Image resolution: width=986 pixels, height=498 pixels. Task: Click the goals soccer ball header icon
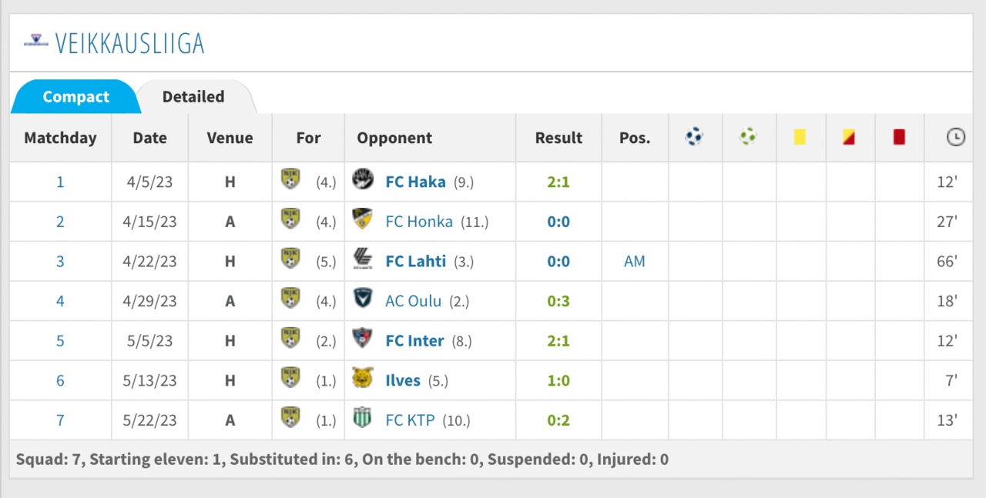point(694,137)
